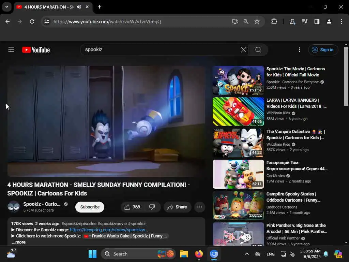Screen dimensions: 349x262
Task: Open weather widget showing 71°
Action: 11,253
